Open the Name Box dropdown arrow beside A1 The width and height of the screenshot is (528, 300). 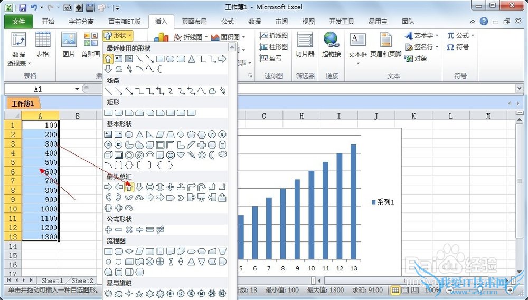[77, 89]
